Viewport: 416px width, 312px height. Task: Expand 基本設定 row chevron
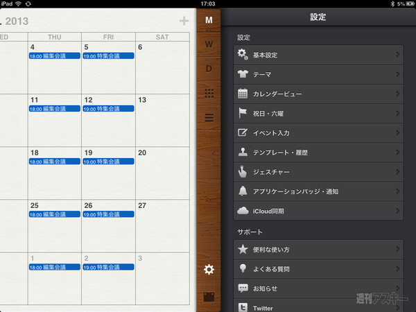click(398, 54)
